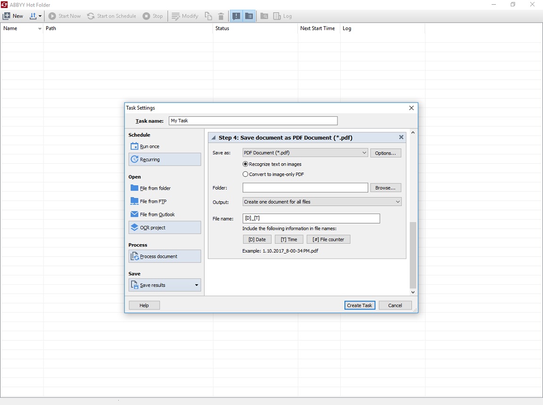Select Recognize text on images radio button

tap(246, 164)
